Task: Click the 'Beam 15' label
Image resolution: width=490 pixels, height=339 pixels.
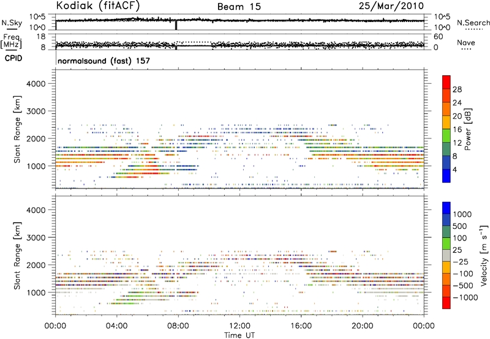Action: click(x=239, y=7)
